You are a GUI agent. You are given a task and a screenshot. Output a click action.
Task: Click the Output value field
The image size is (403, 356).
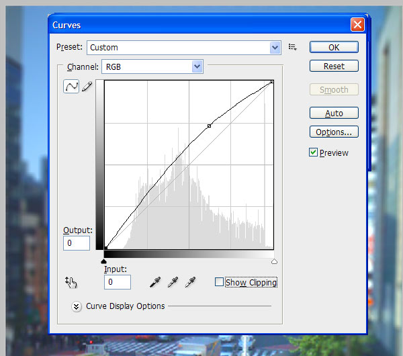(x=77, y=243)
